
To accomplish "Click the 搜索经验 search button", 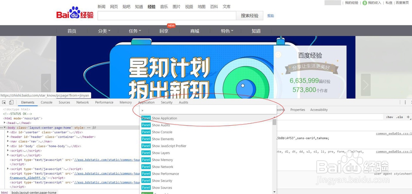I will click(250, 16).
